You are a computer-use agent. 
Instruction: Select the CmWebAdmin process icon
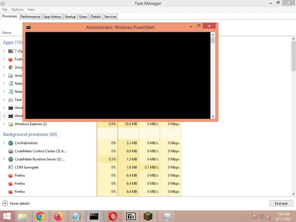[x=11, y=143]
